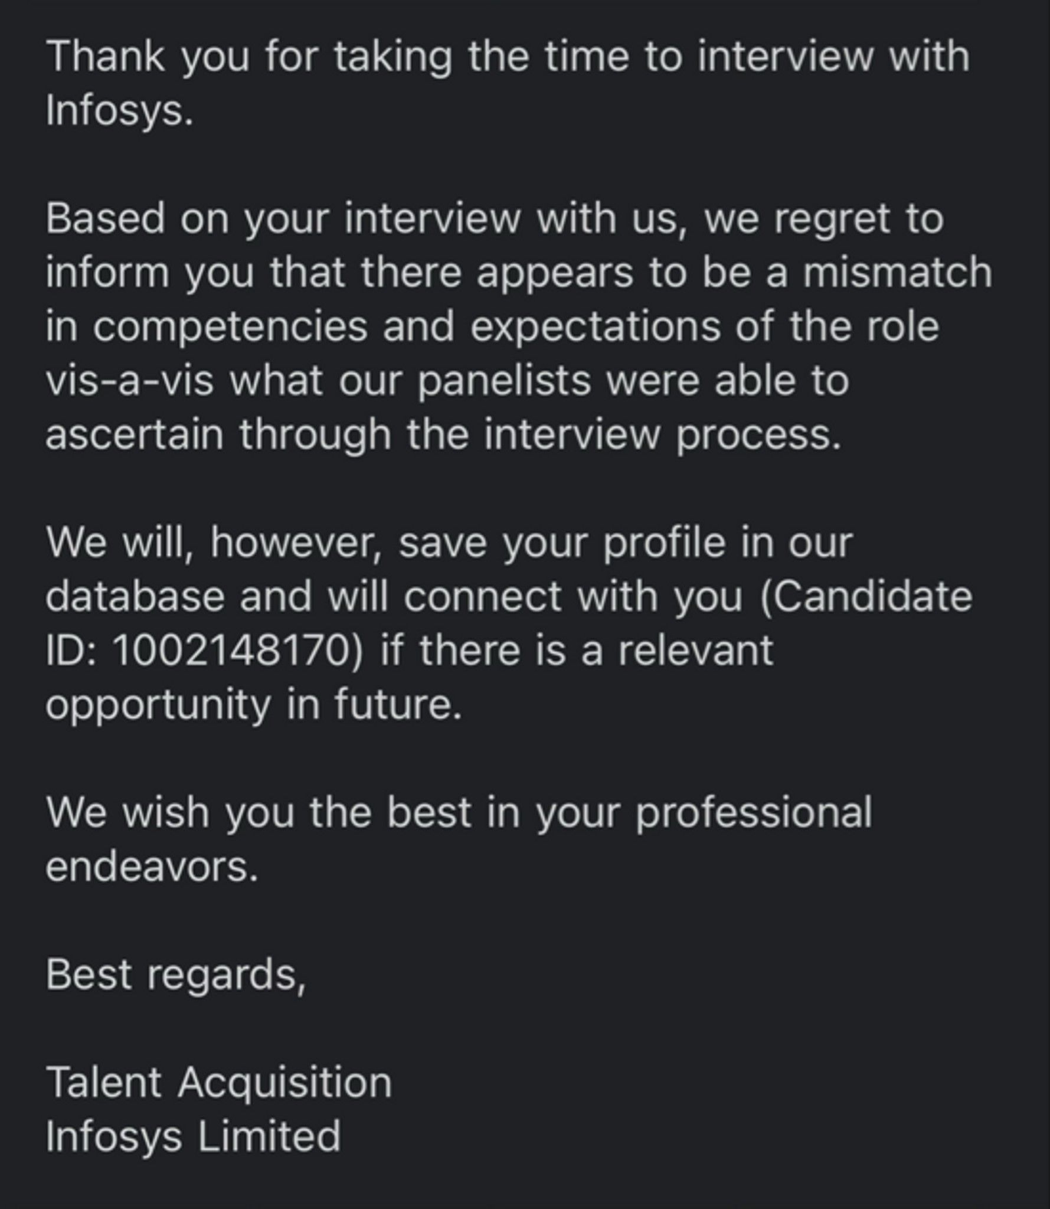Click the Talent Acquisition signature line
The image size is (1050, 1209).
(219, 1083)
